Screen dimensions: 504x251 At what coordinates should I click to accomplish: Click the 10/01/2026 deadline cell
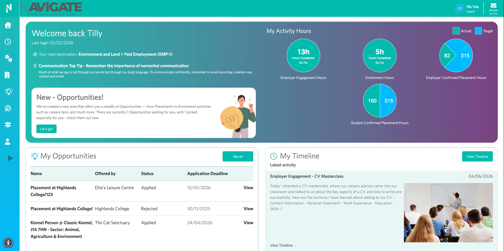[x=199, y=188]
